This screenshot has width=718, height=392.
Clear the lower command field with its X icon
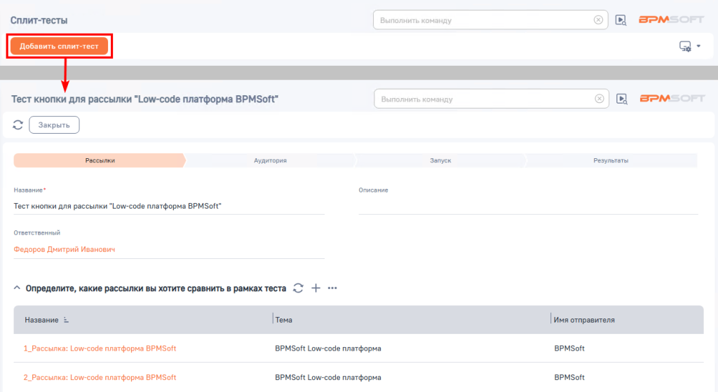click(x=599, y=99)
